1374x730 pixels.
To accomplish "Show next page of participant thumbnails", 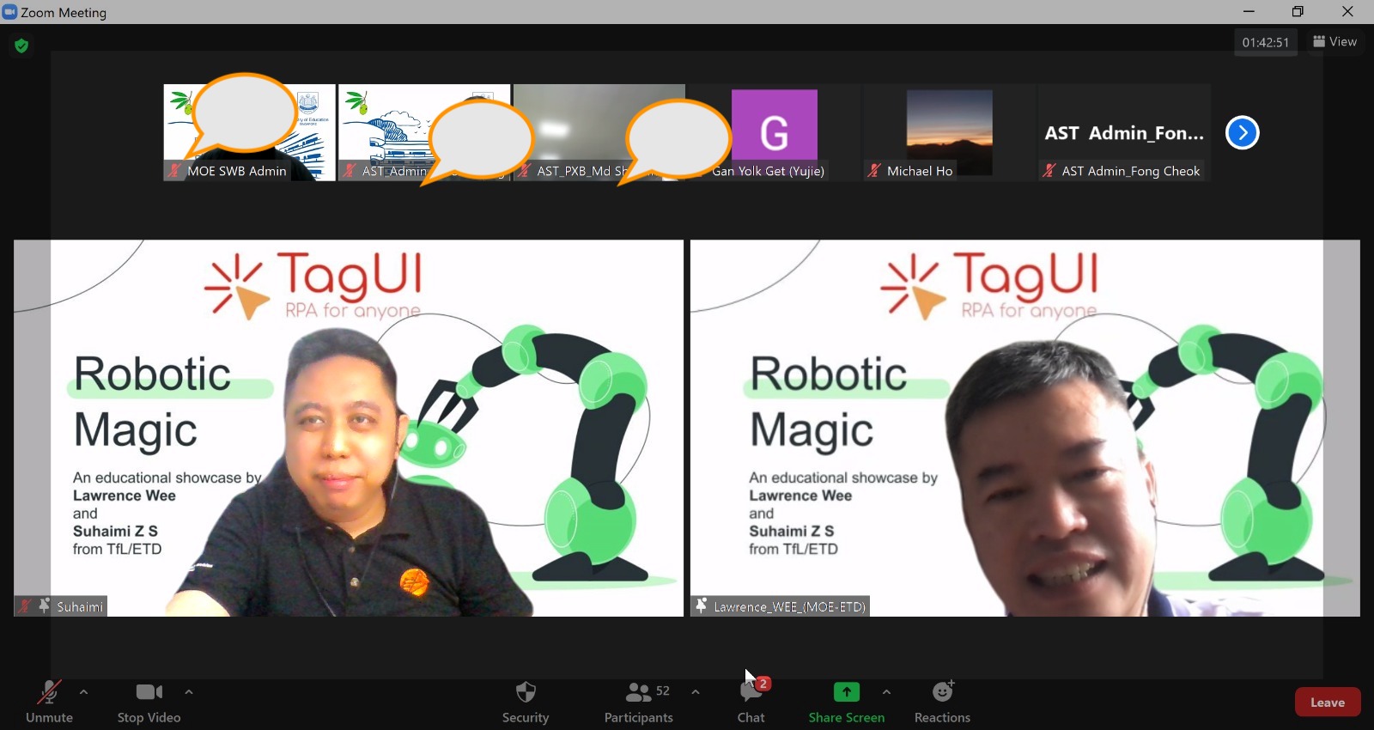I will (1242, 132).
